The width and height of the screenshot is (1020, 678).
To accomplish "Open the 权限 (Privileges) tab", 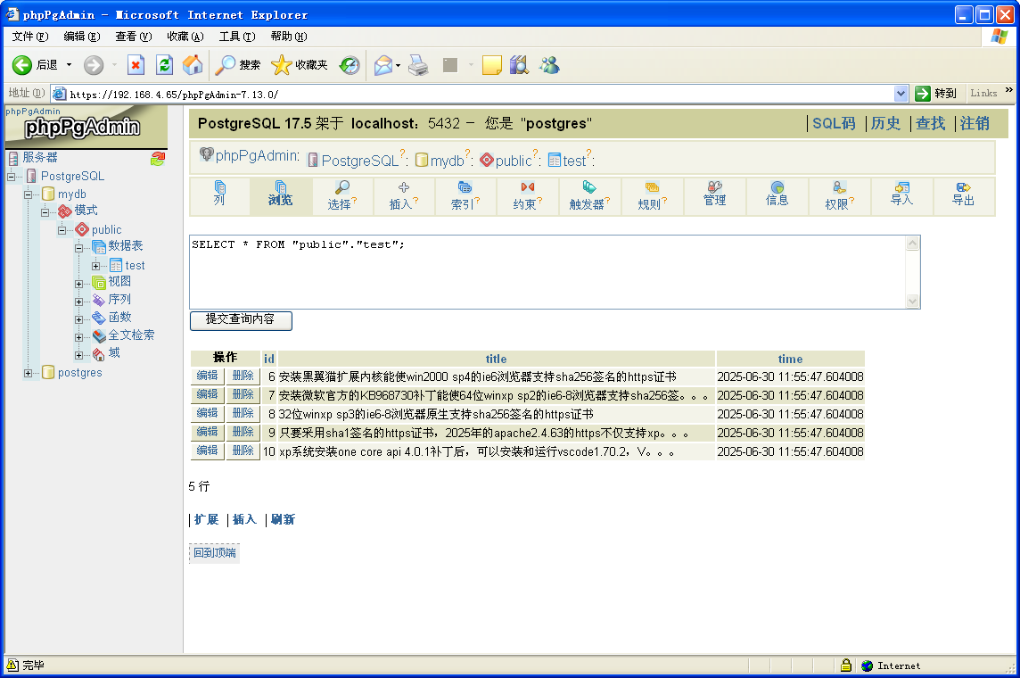I will [x=839, y=196].
